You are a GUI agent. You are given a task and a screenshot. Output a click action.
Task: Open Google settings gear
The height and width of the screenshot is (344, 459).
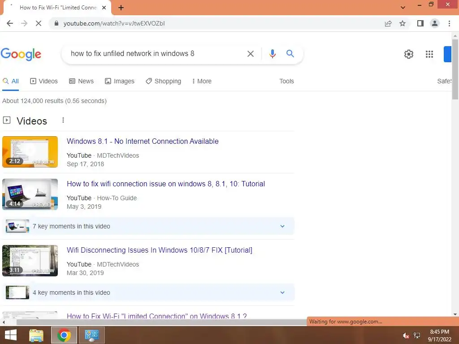tap(409, 54)
